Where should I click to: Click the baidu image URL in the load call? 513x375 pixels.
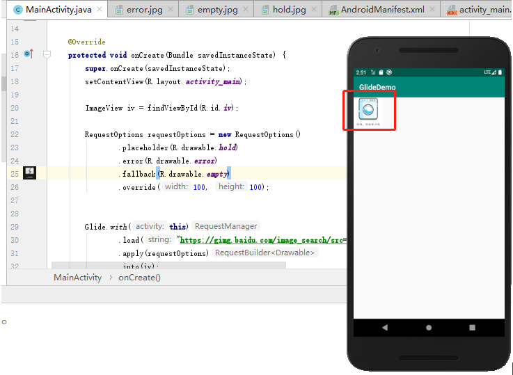[x=263, y=239]
